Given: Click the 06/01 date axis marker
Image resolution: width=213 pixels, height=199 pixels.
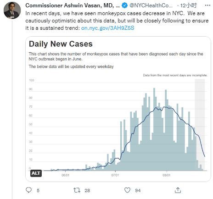Looking at the screenshot, I should (x=65, y=175).
